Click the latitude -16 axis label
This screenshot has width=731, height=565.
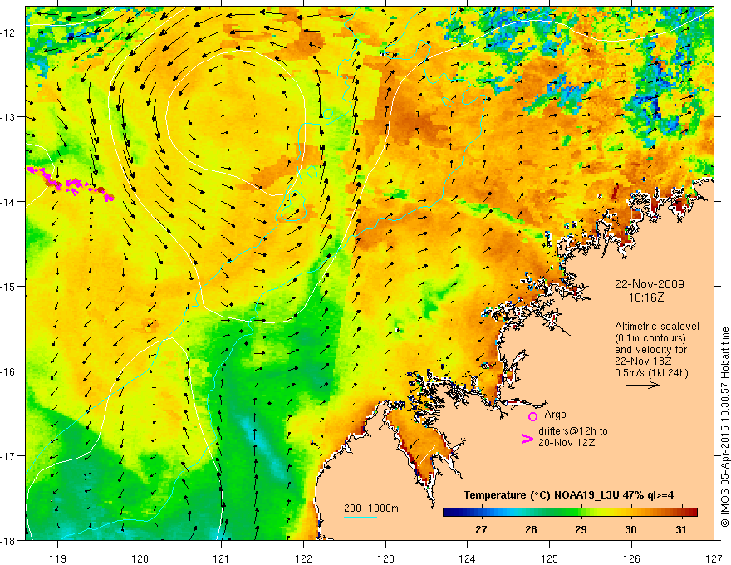tap(8, 371)
